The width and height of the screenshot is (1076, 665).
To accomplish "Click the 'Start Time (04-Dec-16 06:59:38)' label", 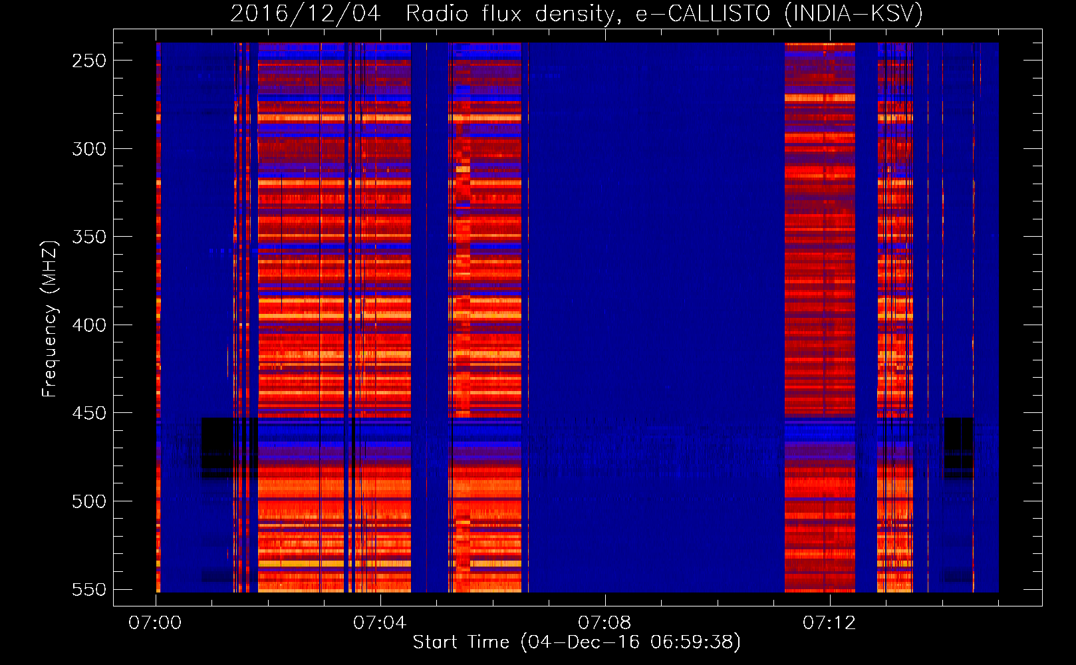I will (577, 642).
